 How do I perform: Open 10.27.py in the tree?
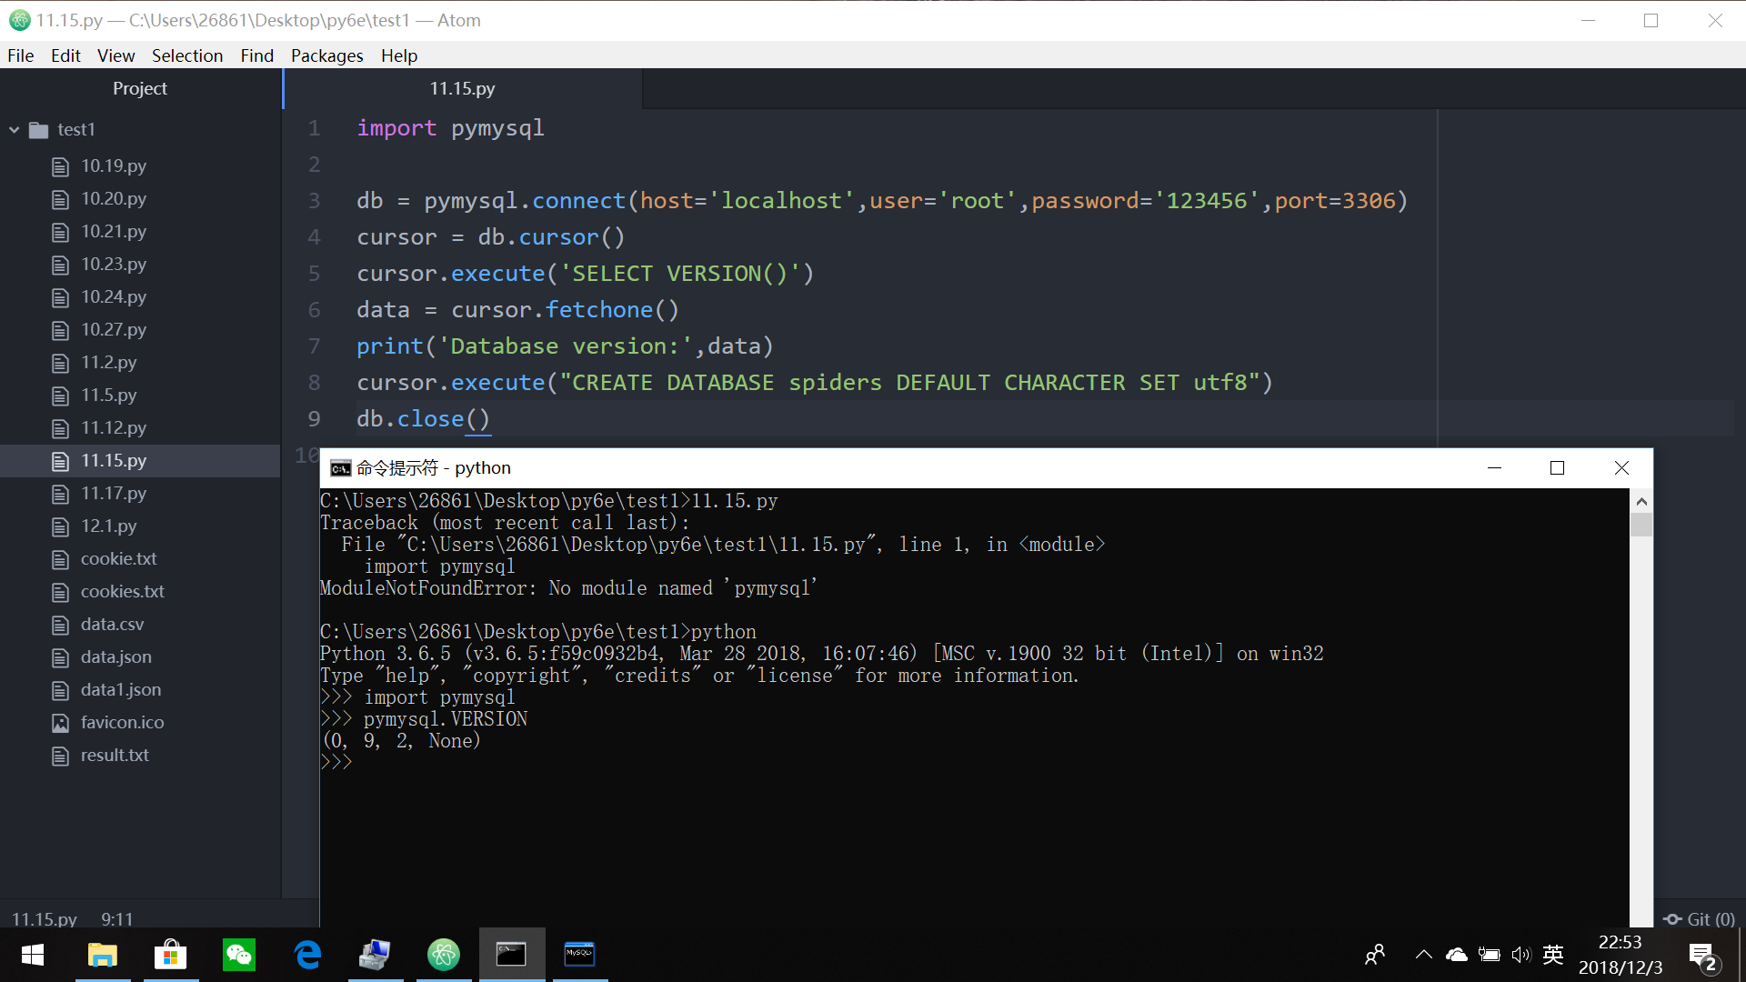114,329
